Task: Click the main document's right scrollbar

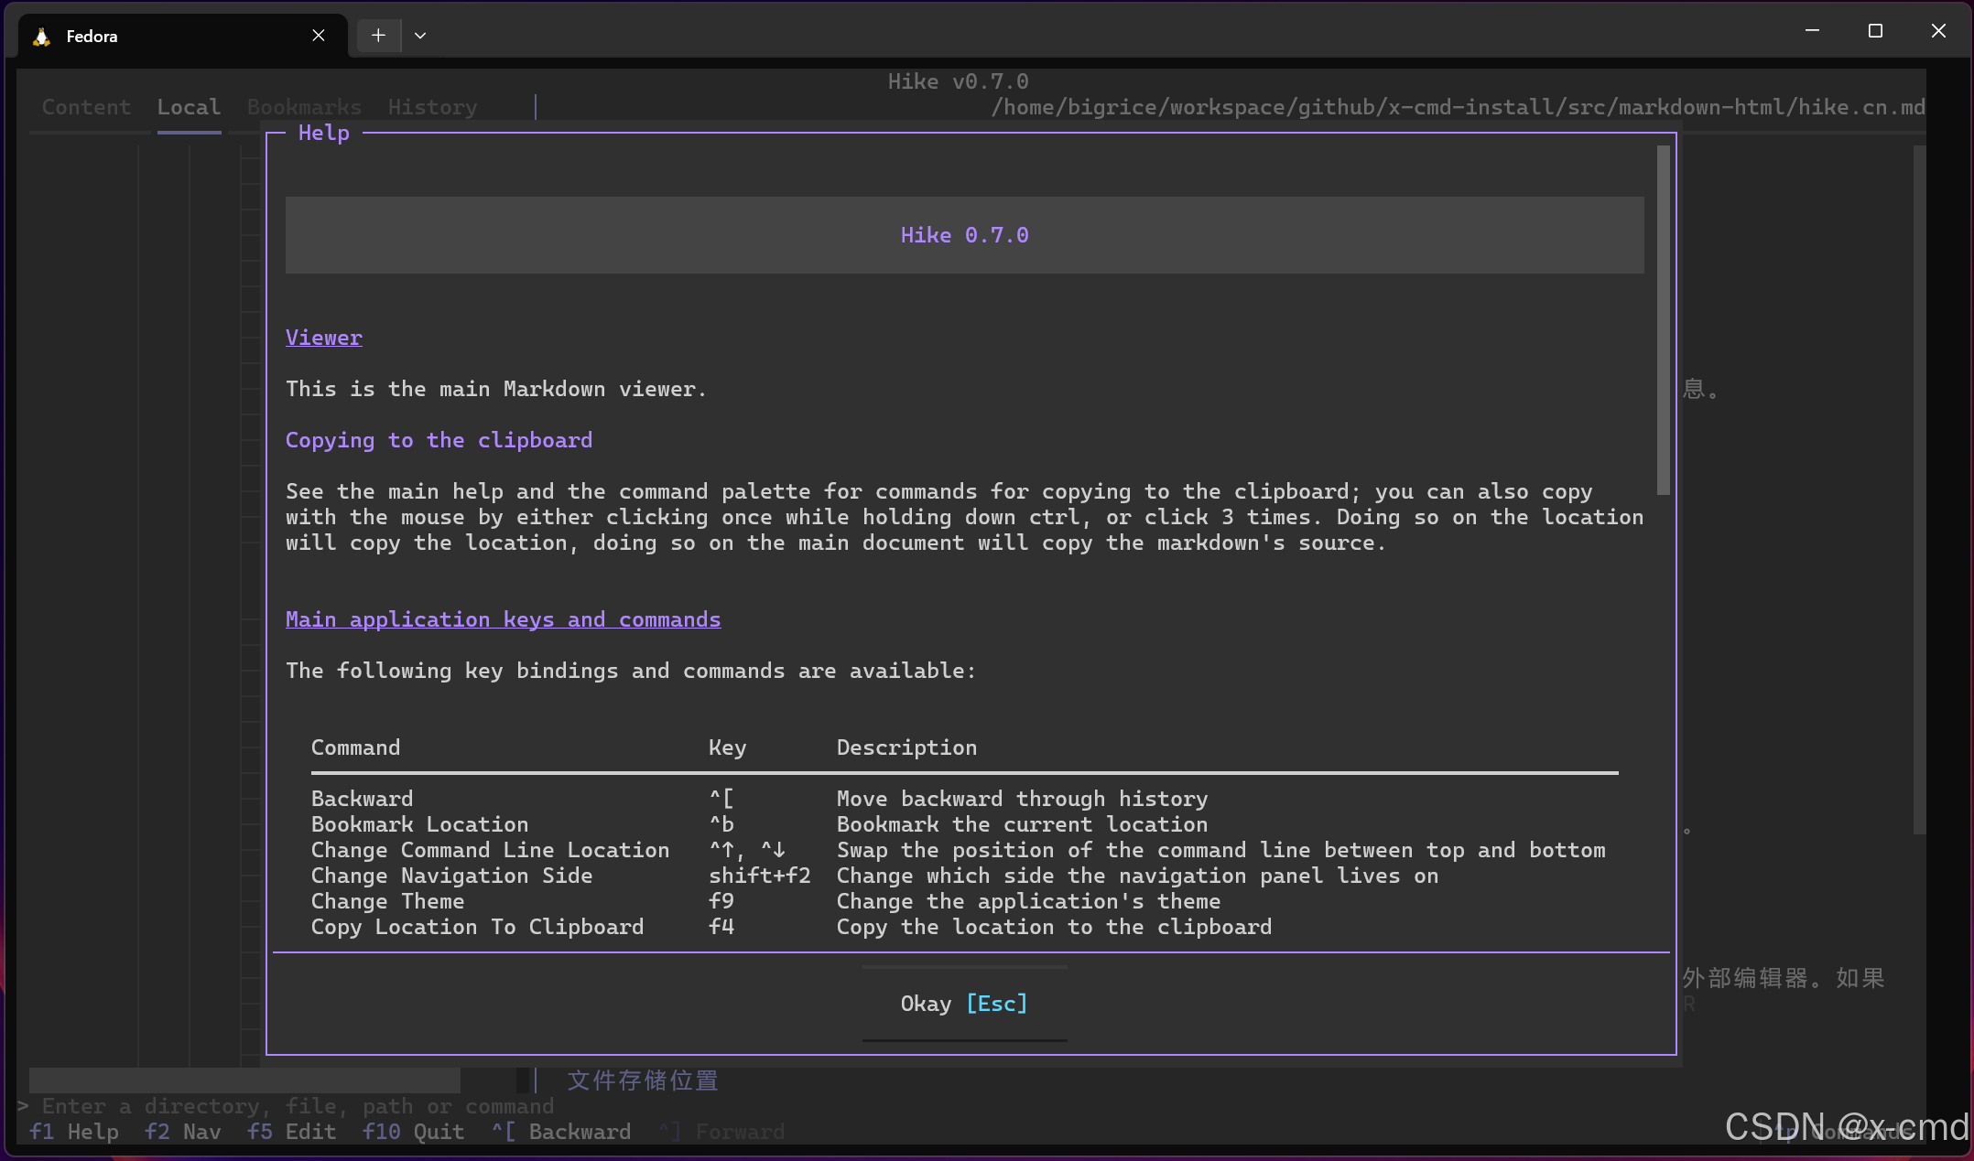Action: pos(1918,489)
